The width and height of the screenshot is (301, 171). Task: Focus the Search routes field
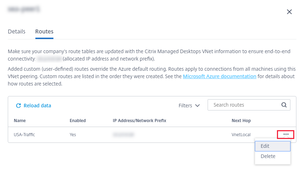tap(244, 105)
